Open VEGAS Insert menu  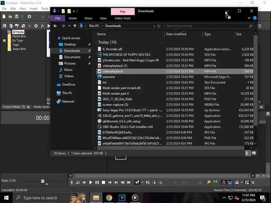point(33,9)
